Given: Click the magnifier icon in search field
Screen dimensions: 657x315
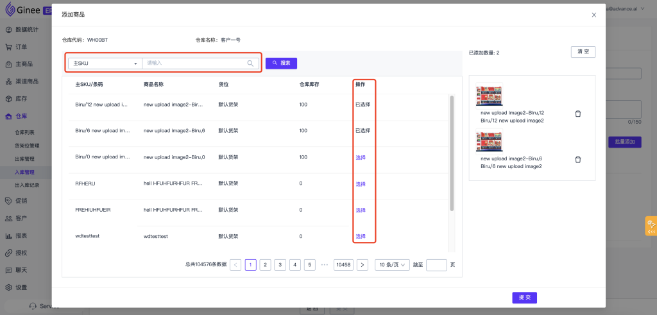Looking at the screenshot, I should (x=250, y=64).
